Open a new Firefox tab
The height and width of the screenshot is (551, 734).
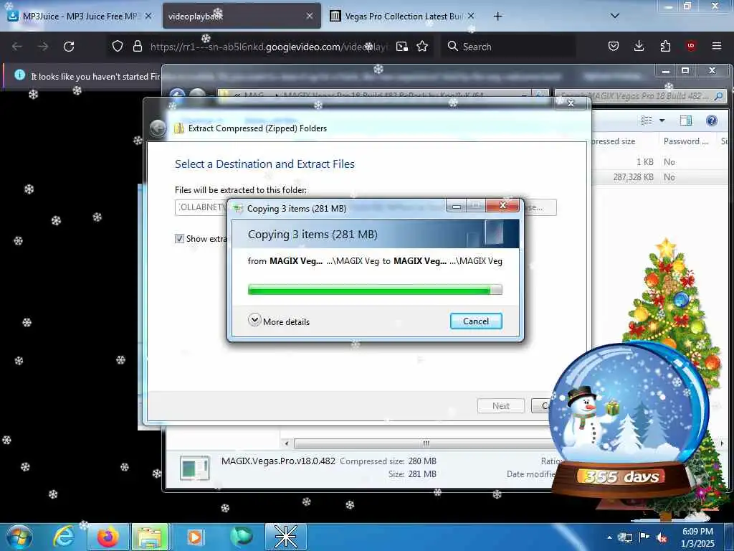pyautogui.click(x=497, y=17)
